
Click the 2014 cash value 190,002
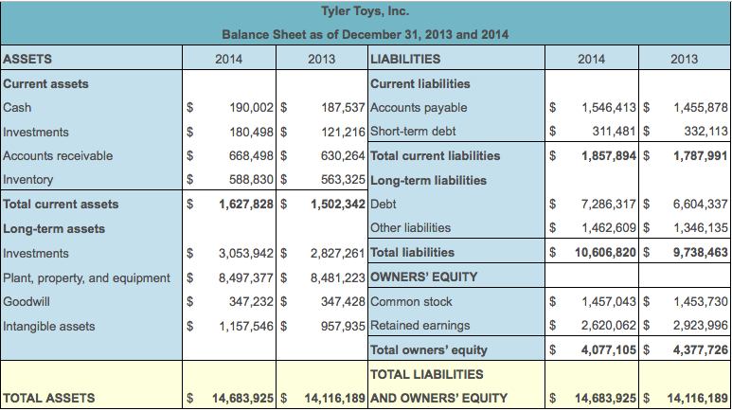pos(251,107)
